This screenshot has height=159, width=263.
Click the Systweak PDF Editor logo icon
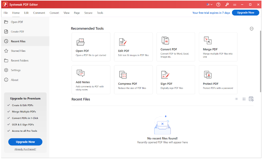click(x=5, y=5)
